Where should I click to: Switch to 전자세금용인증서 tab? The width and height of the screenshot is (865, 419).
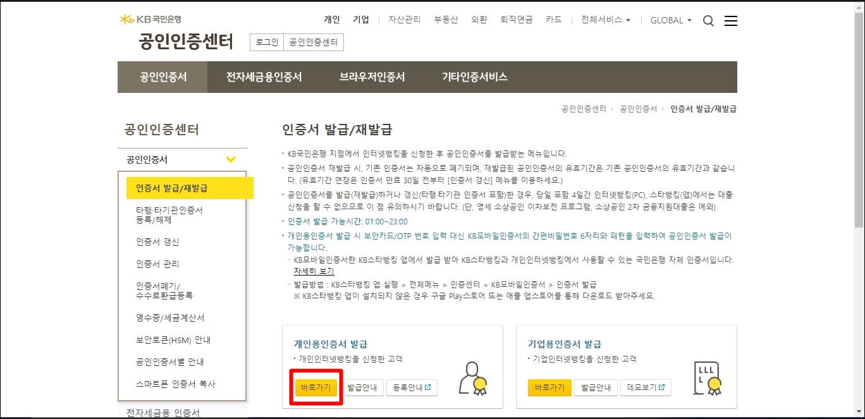coord(264,77)
